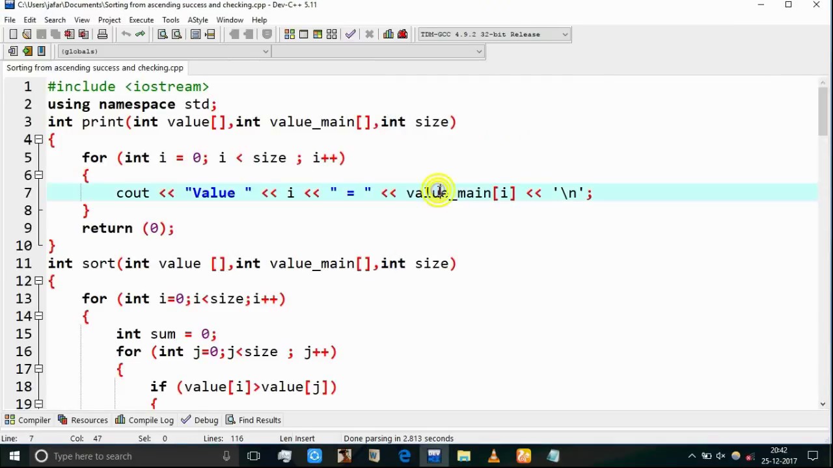Click the New file toolbar icon

pyautogui.click(x=13, y=34)
